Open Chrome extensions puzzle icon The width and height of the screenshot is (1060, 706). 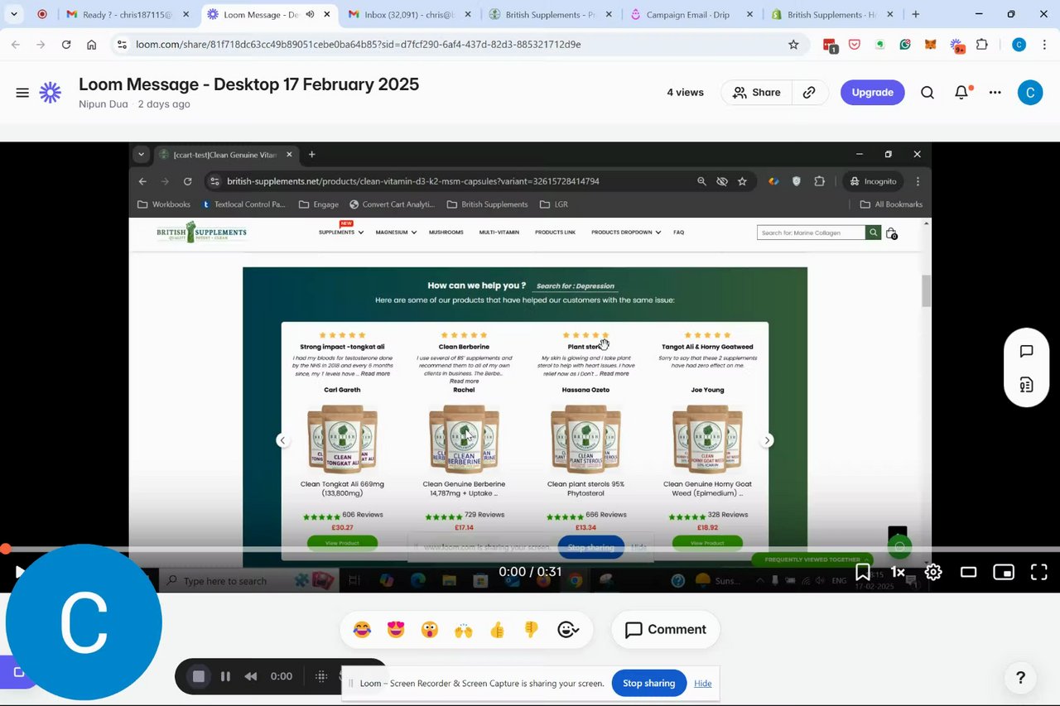tap(982, 45)
